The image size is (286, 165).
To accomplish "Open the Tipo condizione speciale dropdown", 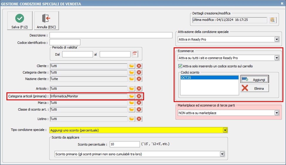I will (225, 130).
